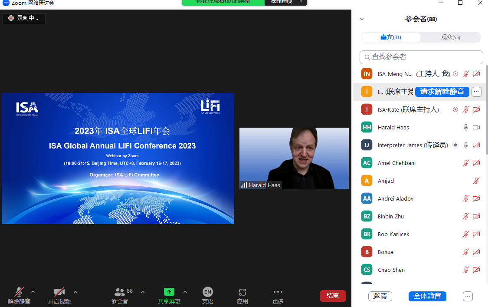Click Harald Haas's microphone icon in list
The image size is (488, 307).
tap(466, 127)
